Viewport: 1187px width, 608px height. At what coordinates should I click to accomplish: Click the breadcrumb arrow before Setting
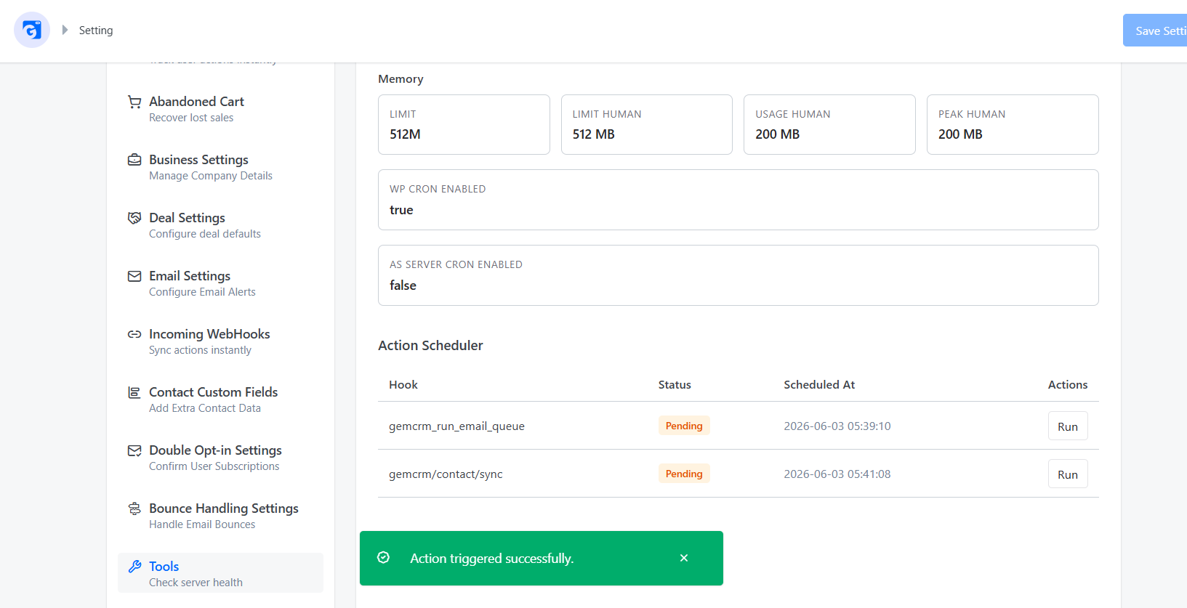pyautogui.click(x=65, y=30)
